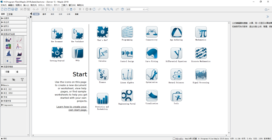The height and width of the screenshot is (140, 272).
Task: Click the Linear Algebra icon
Action: [x=127, y=75]
